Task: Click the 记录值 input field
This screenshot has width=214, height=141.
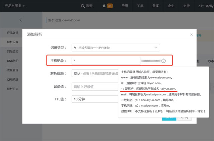Action: [x=95, y=86]
